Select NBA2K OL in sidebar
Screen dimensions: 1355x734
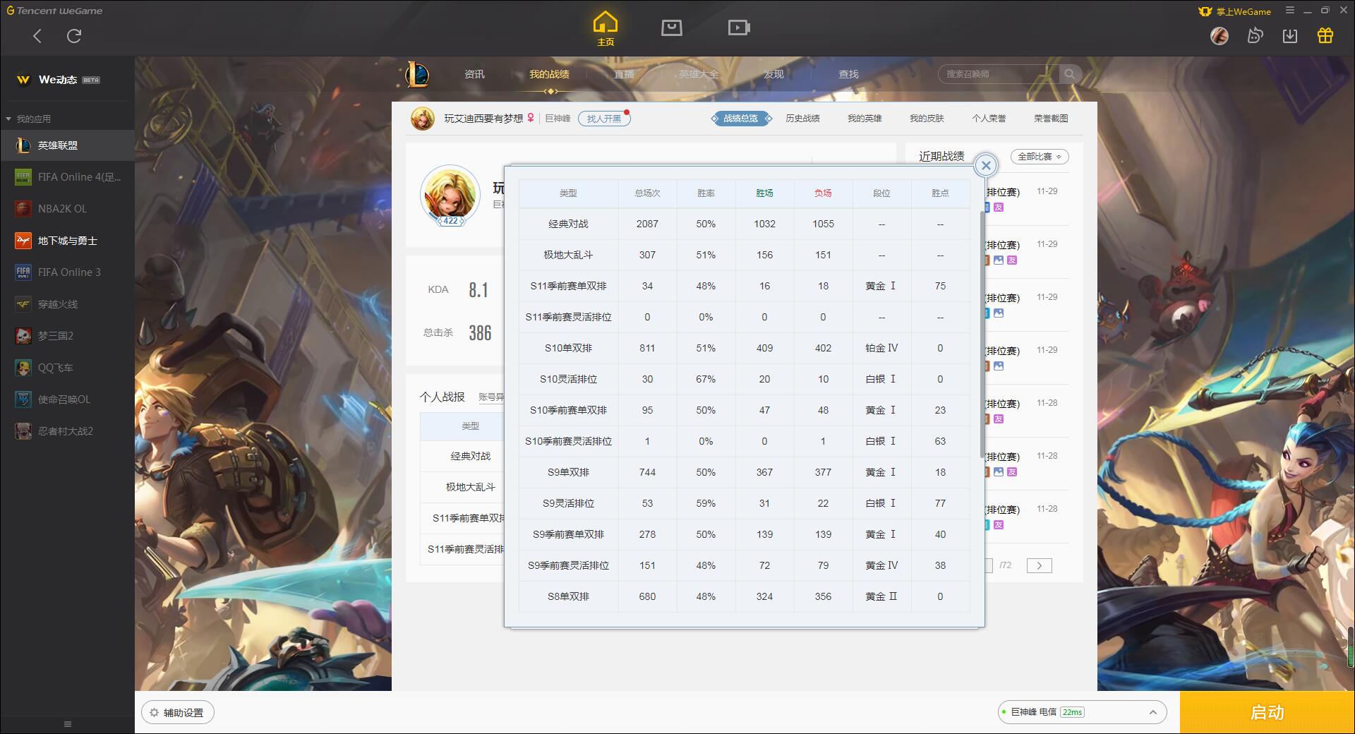(x=67, y=209)
